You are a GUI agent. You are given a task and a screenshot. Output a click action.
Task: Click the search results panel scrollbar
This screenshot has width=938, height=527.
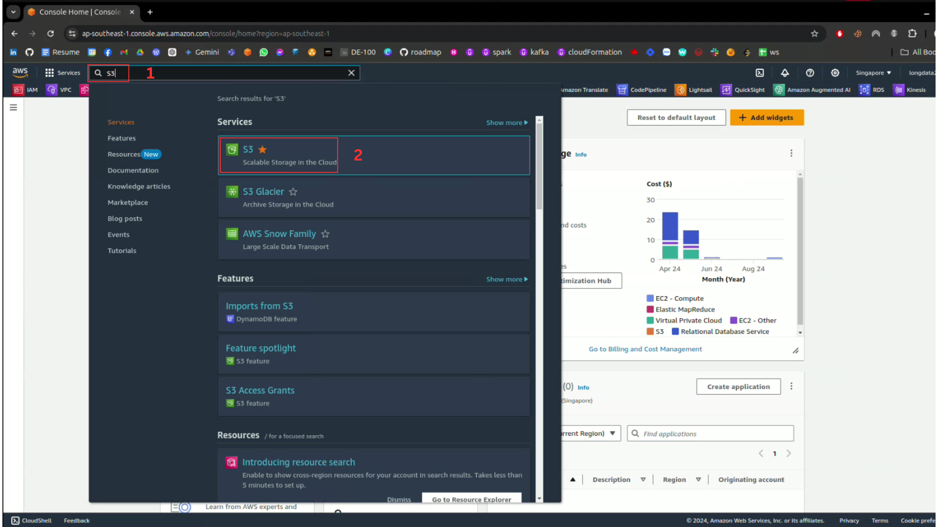539,166
